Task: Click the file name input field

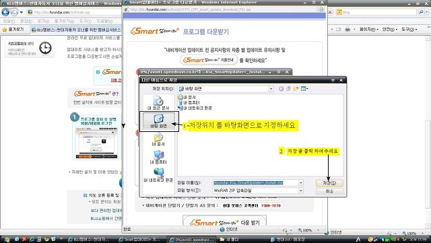Action: click(255, 183)
